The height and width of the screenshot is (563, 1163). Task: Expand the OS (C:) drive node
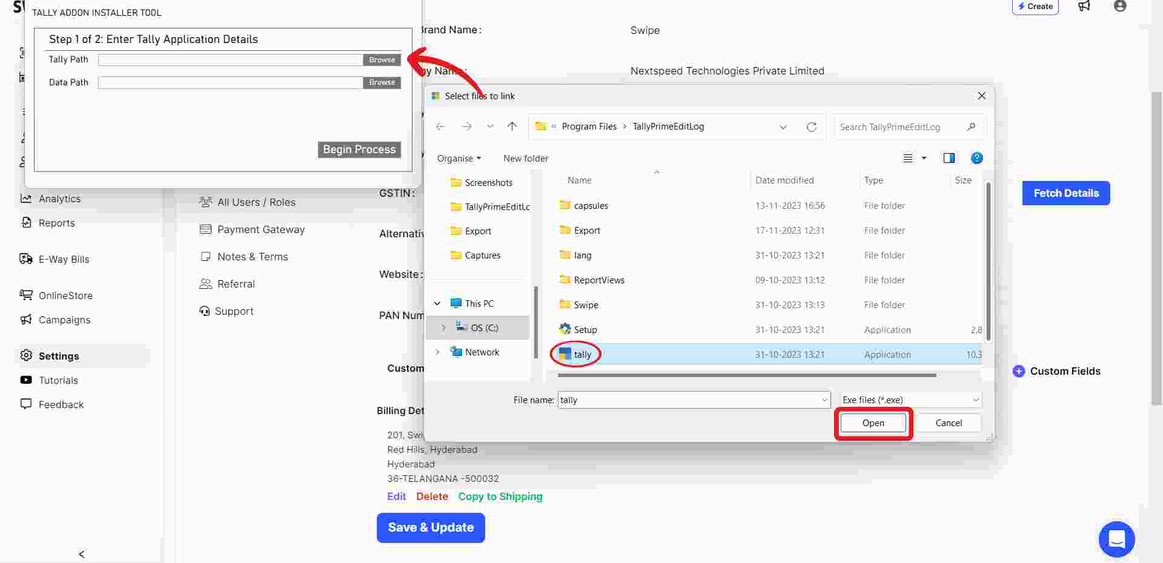pyautogui.click(x=443, y=328)
